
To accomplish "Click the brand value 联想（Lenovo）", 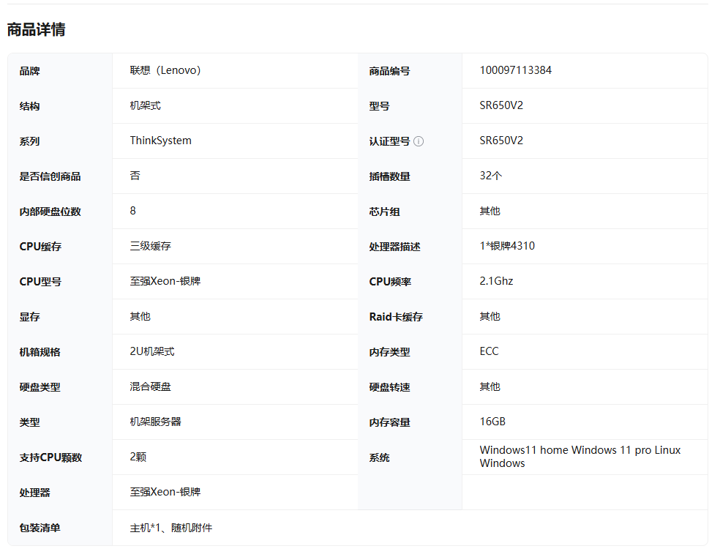I will click(165, 70).
